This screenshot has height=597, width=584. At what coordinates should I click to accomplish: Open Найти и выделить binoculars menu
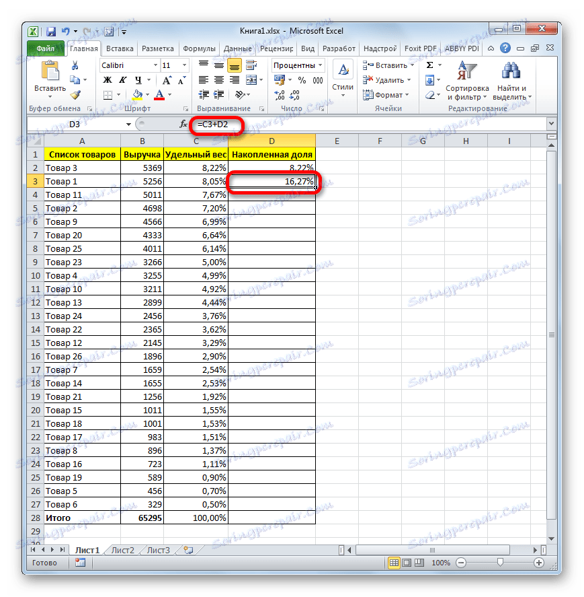click(x=511, y=81)
